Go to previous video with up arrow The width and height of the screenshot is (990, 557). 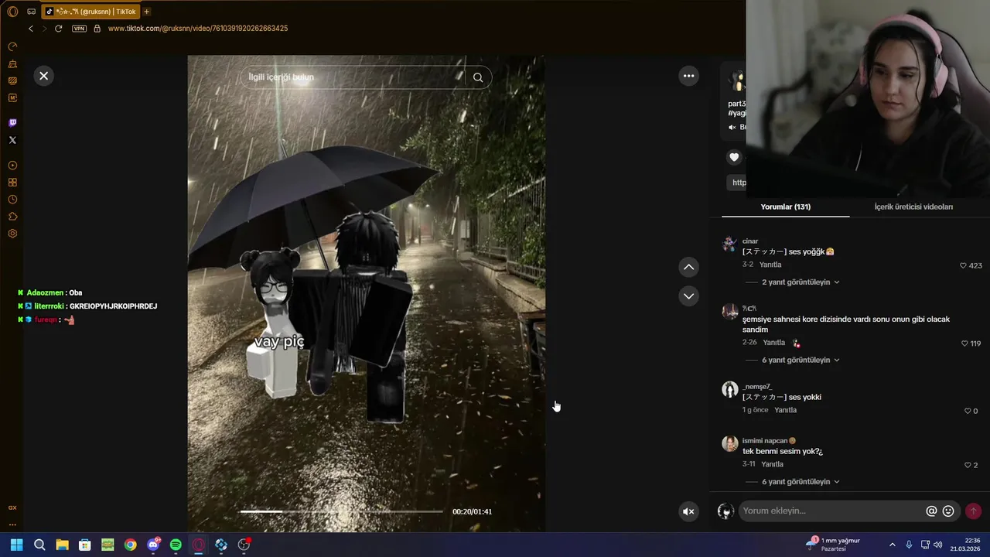coord(688,267)
